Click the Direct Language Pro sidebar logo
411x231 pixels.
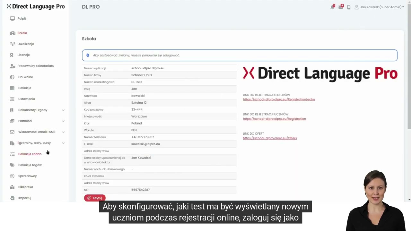coord(36,6)
